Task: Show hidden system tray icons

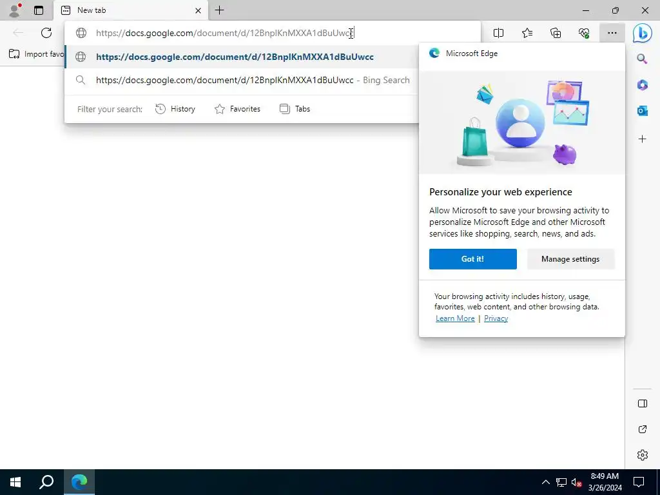Action: pos(545,482)
